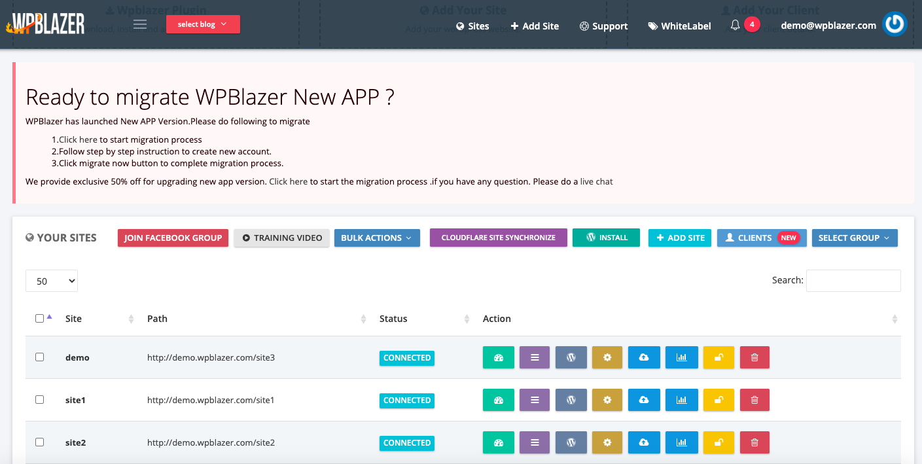Viewport: 922px width, 464px height.
Task: Open the demo@wpblazer.com account menu
Action: (828, 26)
